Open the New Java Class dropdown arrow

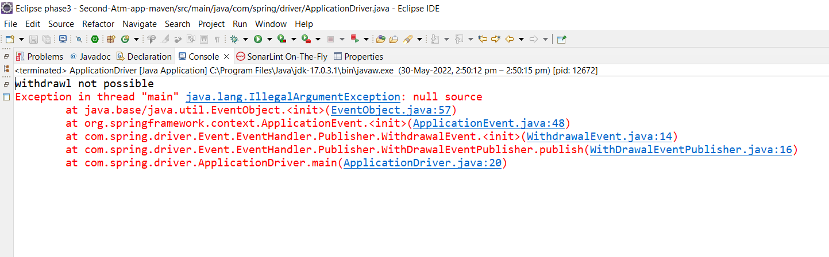click(136, 39)
